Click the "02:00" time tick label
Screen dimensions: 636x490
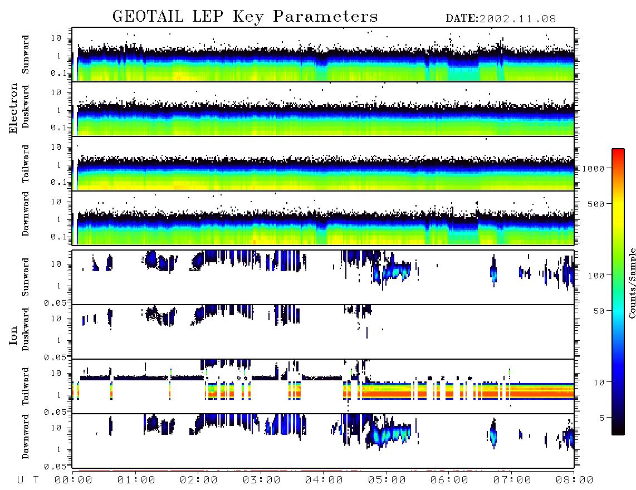199,481
